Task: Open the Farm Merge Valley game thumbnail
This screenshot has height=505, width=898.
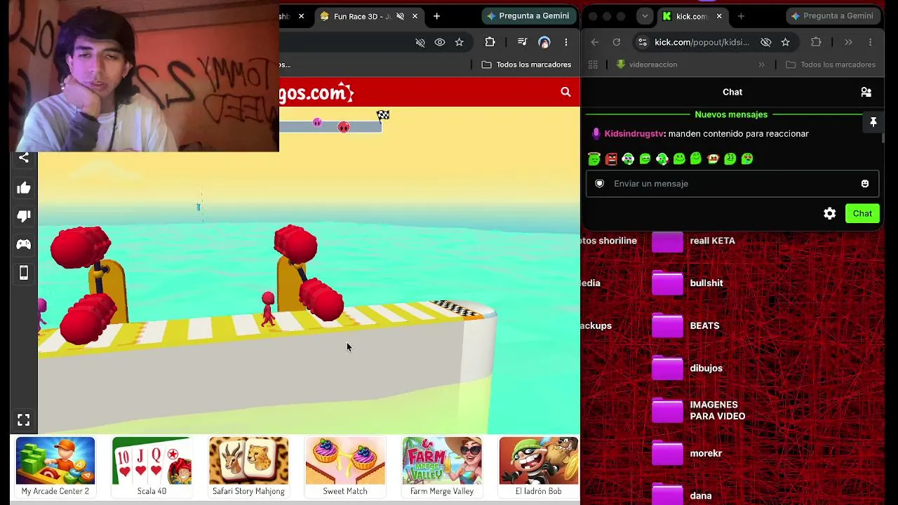Action: 442,461
